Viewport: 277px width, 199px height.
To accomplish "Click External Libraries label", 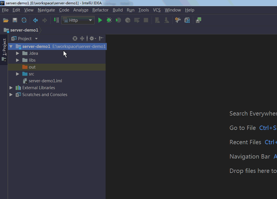I will (x=39, y=88).
